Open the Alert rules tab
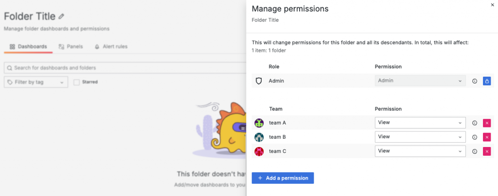Image resolution: width=498 pixels, height=196 pixels. [x=111, y=47]
